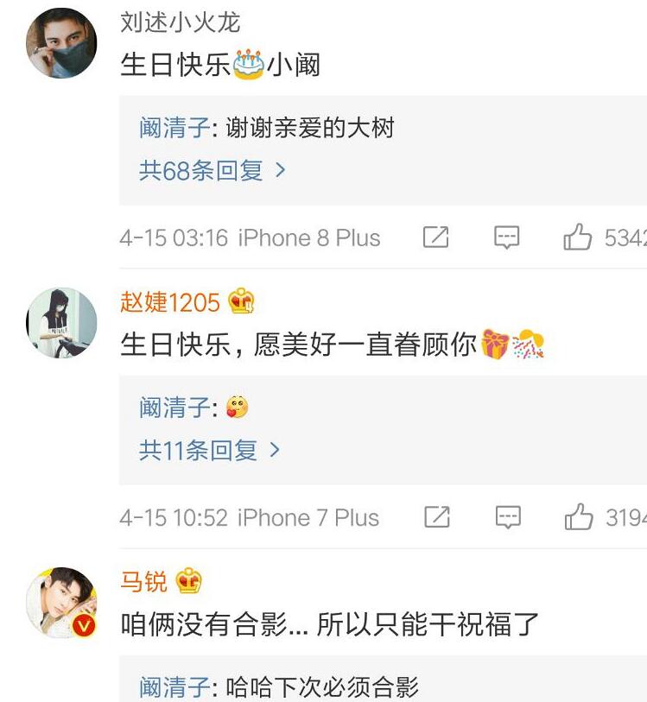This screenshot has width=647, height=702.
Task: Tap crown member badge next to 赵婕1205
Action: point(241,300)
